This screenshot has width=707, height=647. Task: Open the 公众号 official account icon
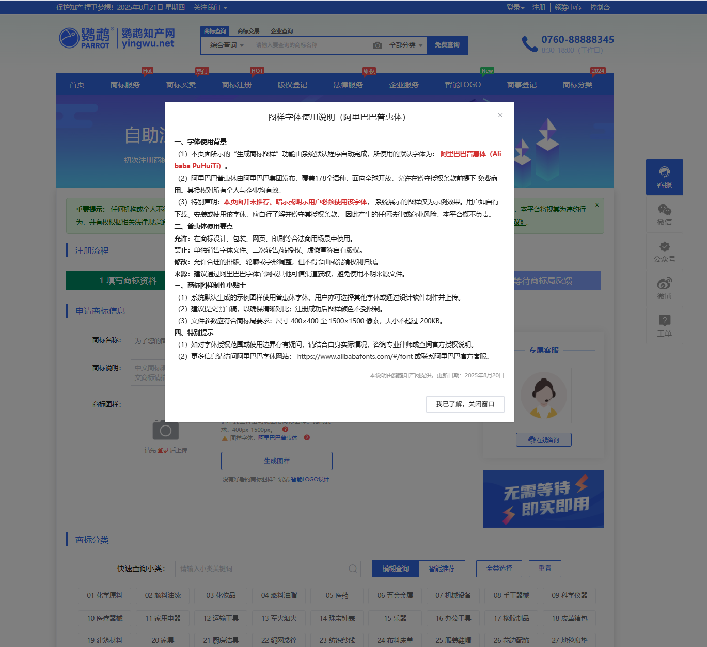pos(664,251)
